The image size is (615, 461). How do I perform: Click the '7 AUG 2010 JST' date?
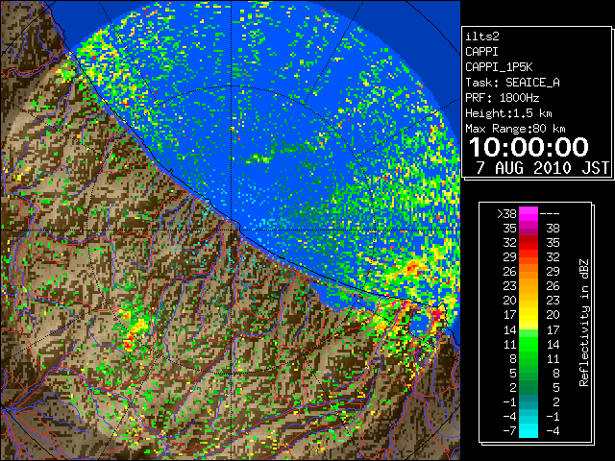click(542, 168)
